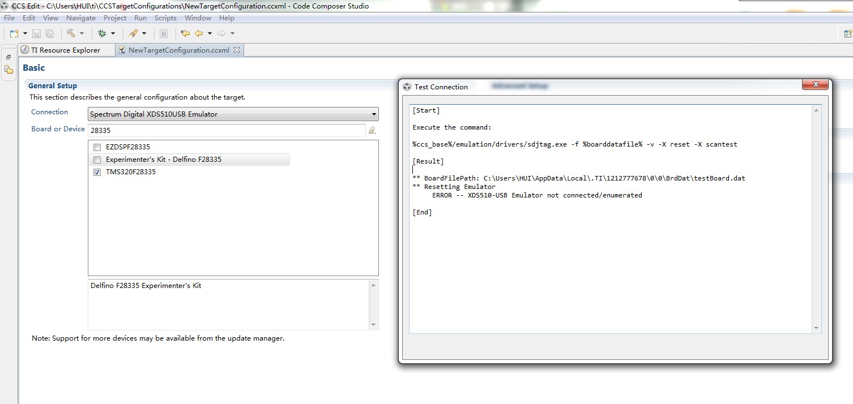This screenshot has height=404, width=853.
Task: Click the Search flashlight icon
Action: point(133,34)
